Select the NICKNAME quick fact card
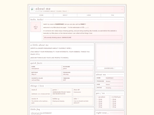 [x=78, y=68]
